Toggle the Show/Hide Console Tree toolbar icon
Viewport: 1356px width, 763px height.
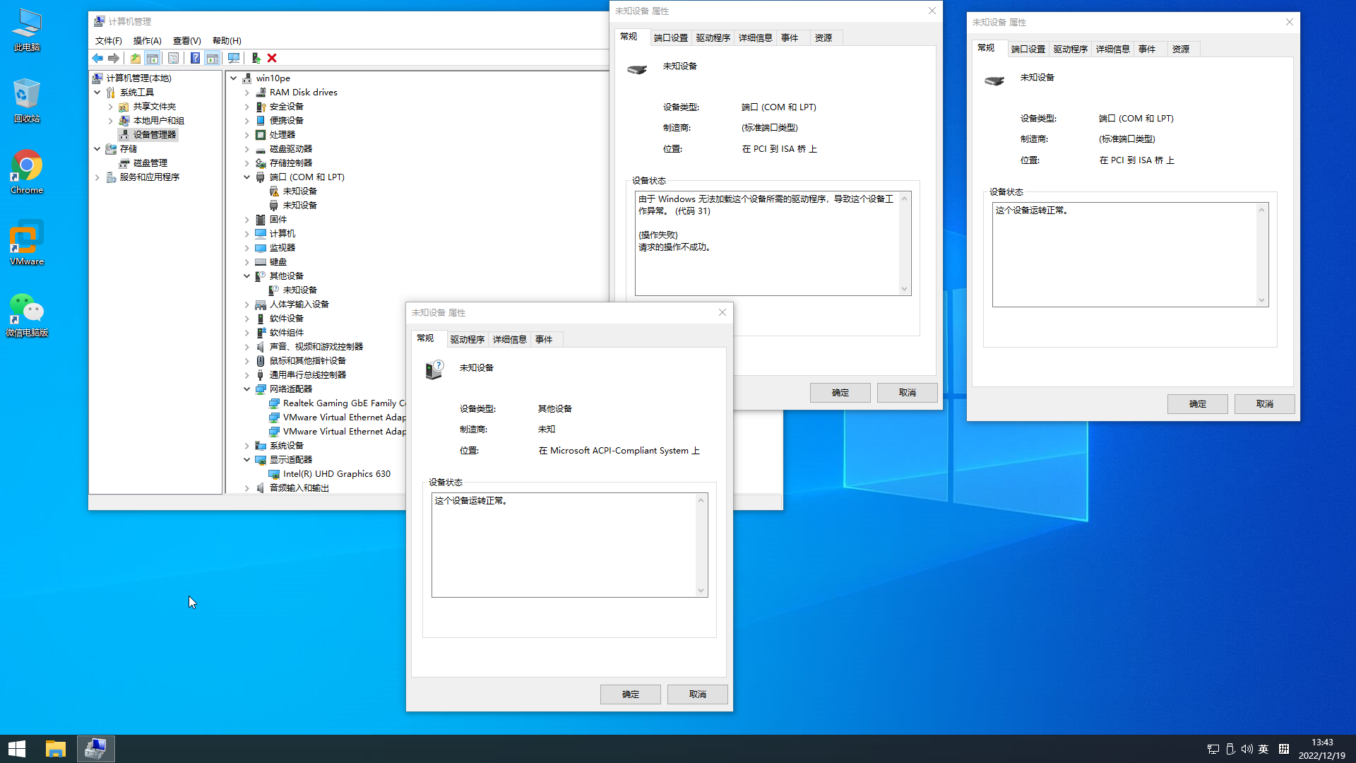coord(153,58)
